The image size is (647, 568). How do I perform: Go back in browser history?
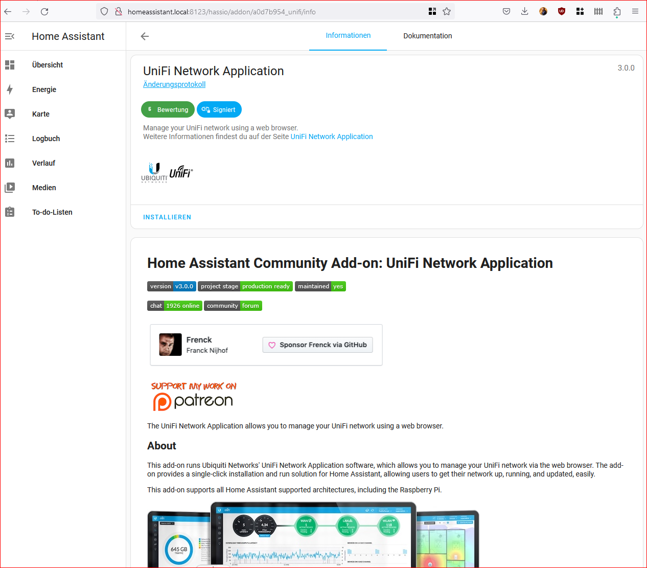(8, 11)
